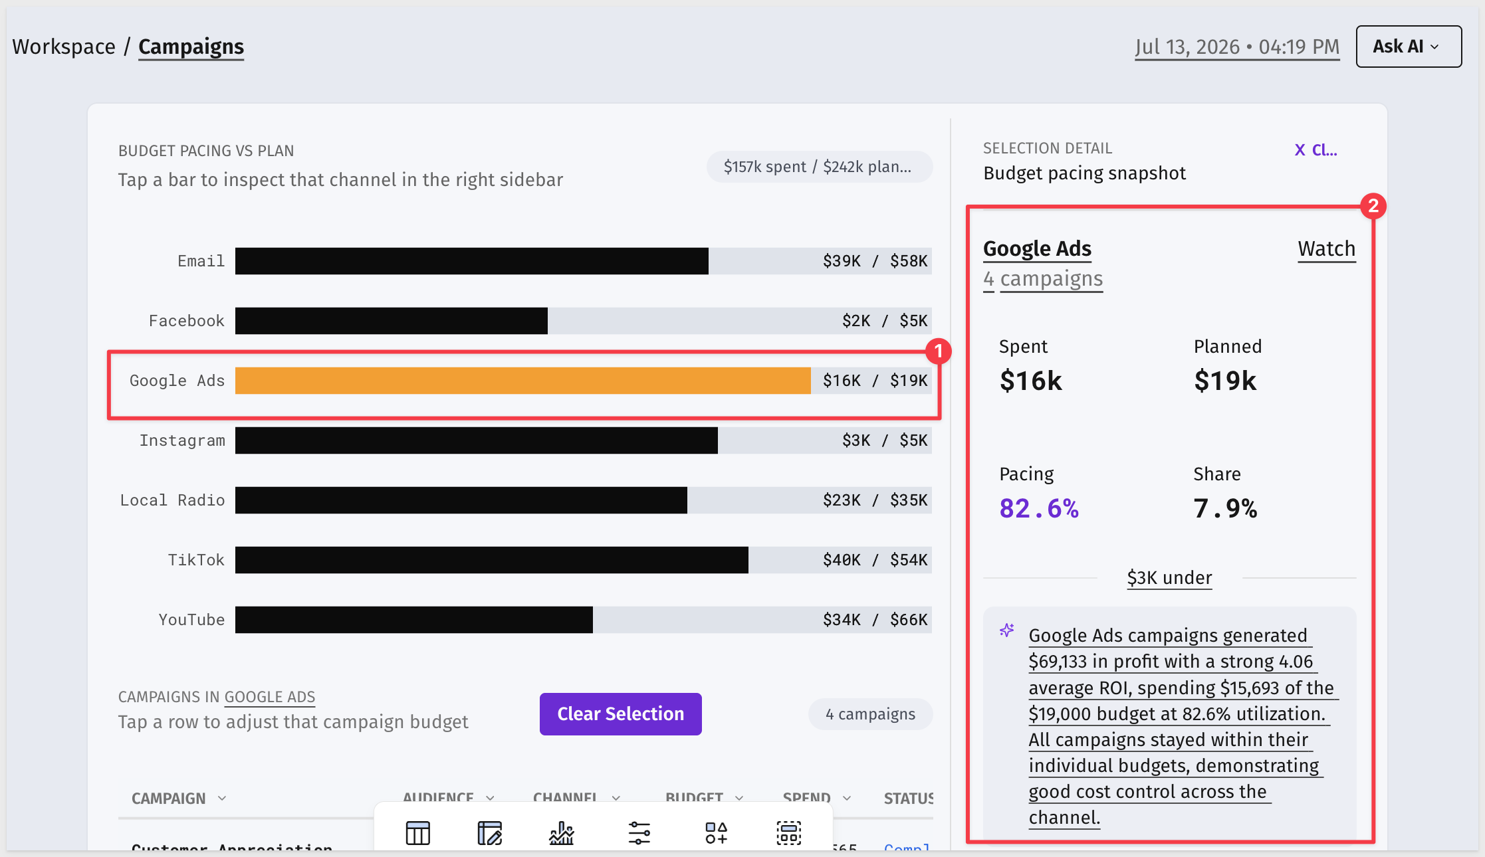Screen dimensions: 1485x857
Task: Select the Facebook bar in the chart
Action: [x=392, y=321]
